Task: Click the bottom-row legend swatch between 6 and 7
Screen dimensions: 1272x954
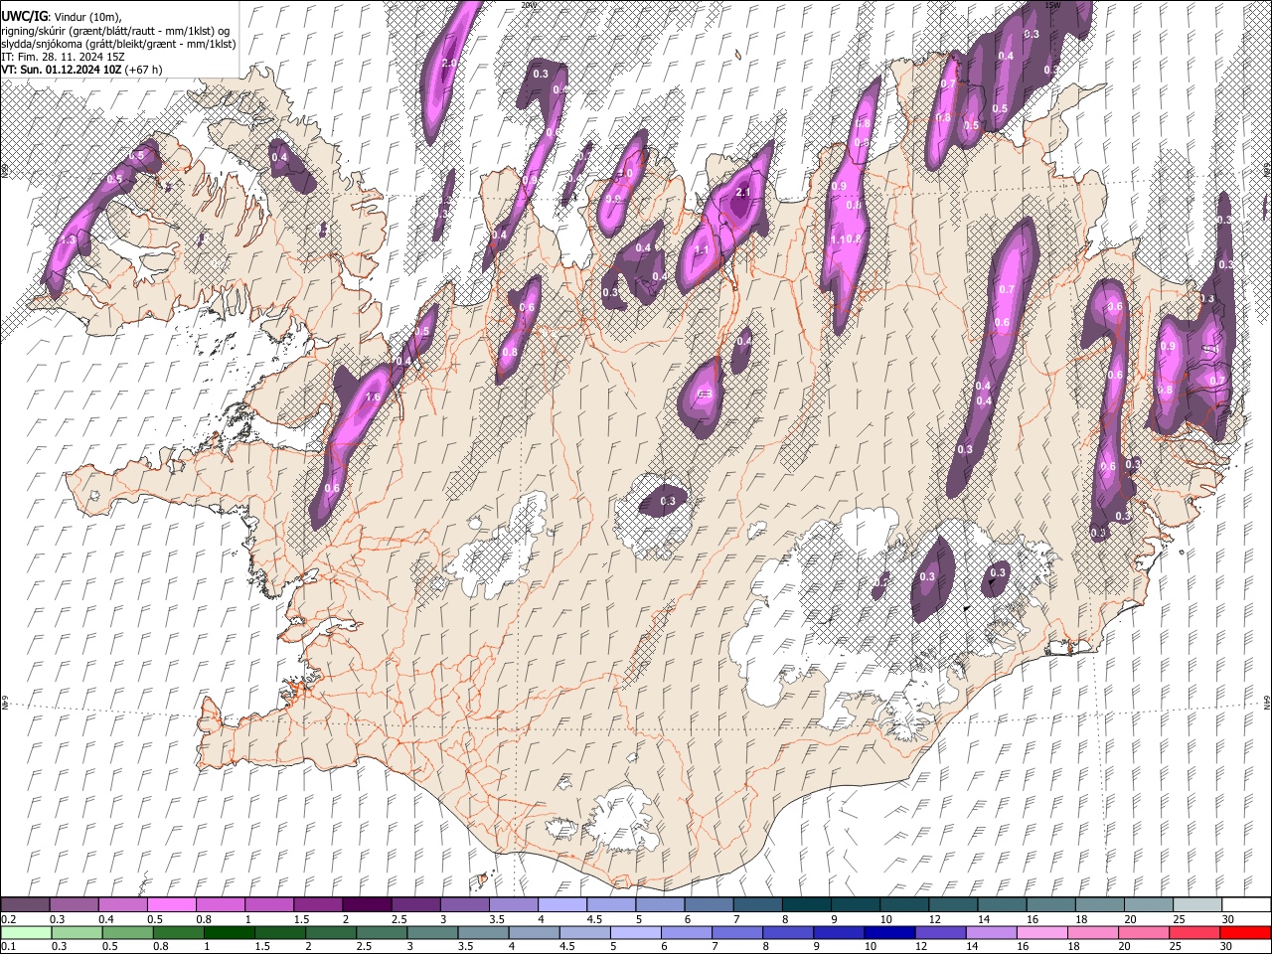Action: click(686, 932)
